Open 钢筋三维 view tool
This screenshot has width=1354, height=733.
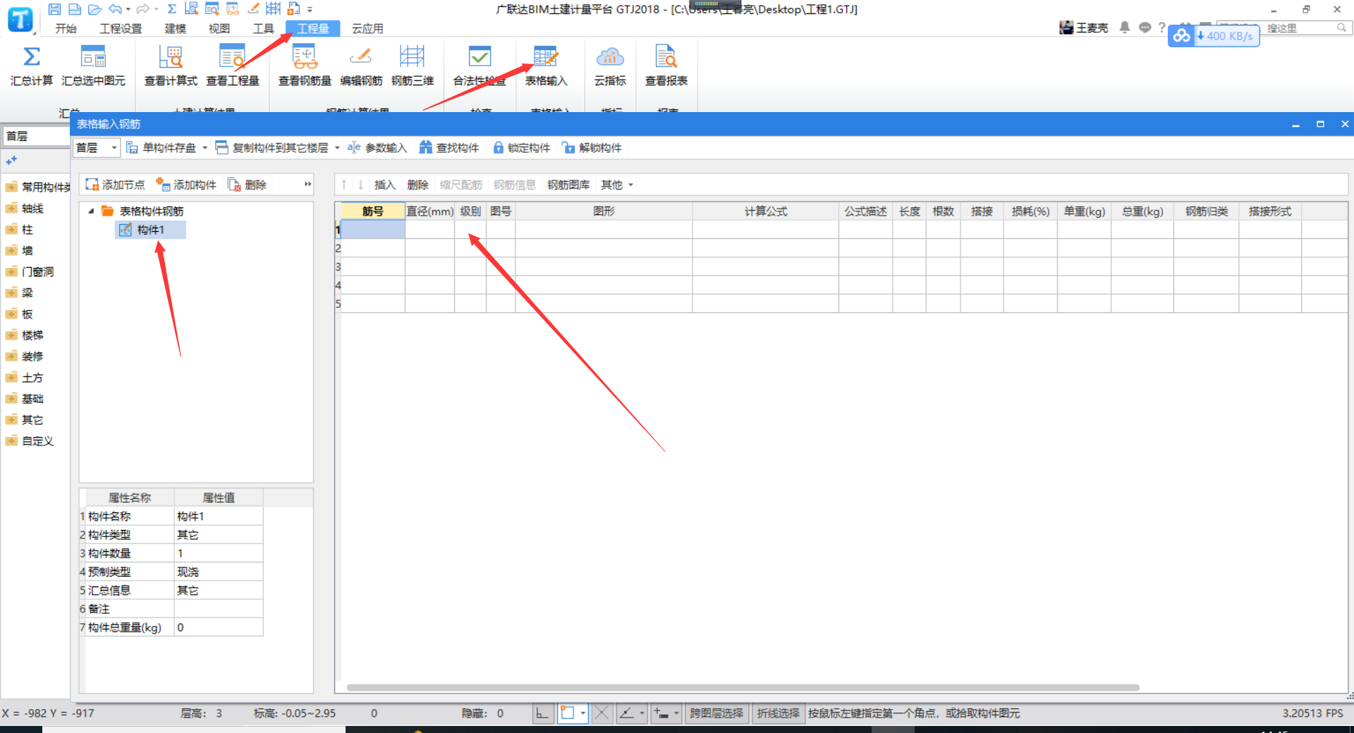tap(413, 65)
